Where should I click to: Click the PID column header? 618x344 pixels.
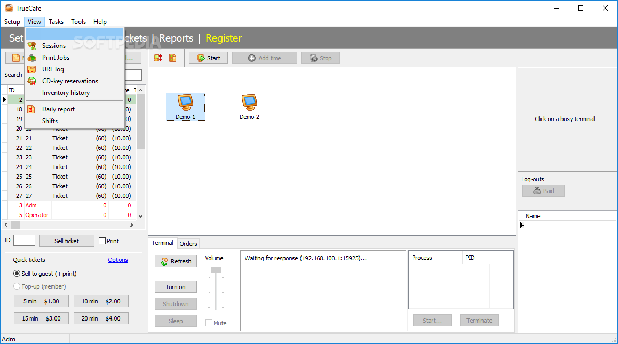pos(476,258)
